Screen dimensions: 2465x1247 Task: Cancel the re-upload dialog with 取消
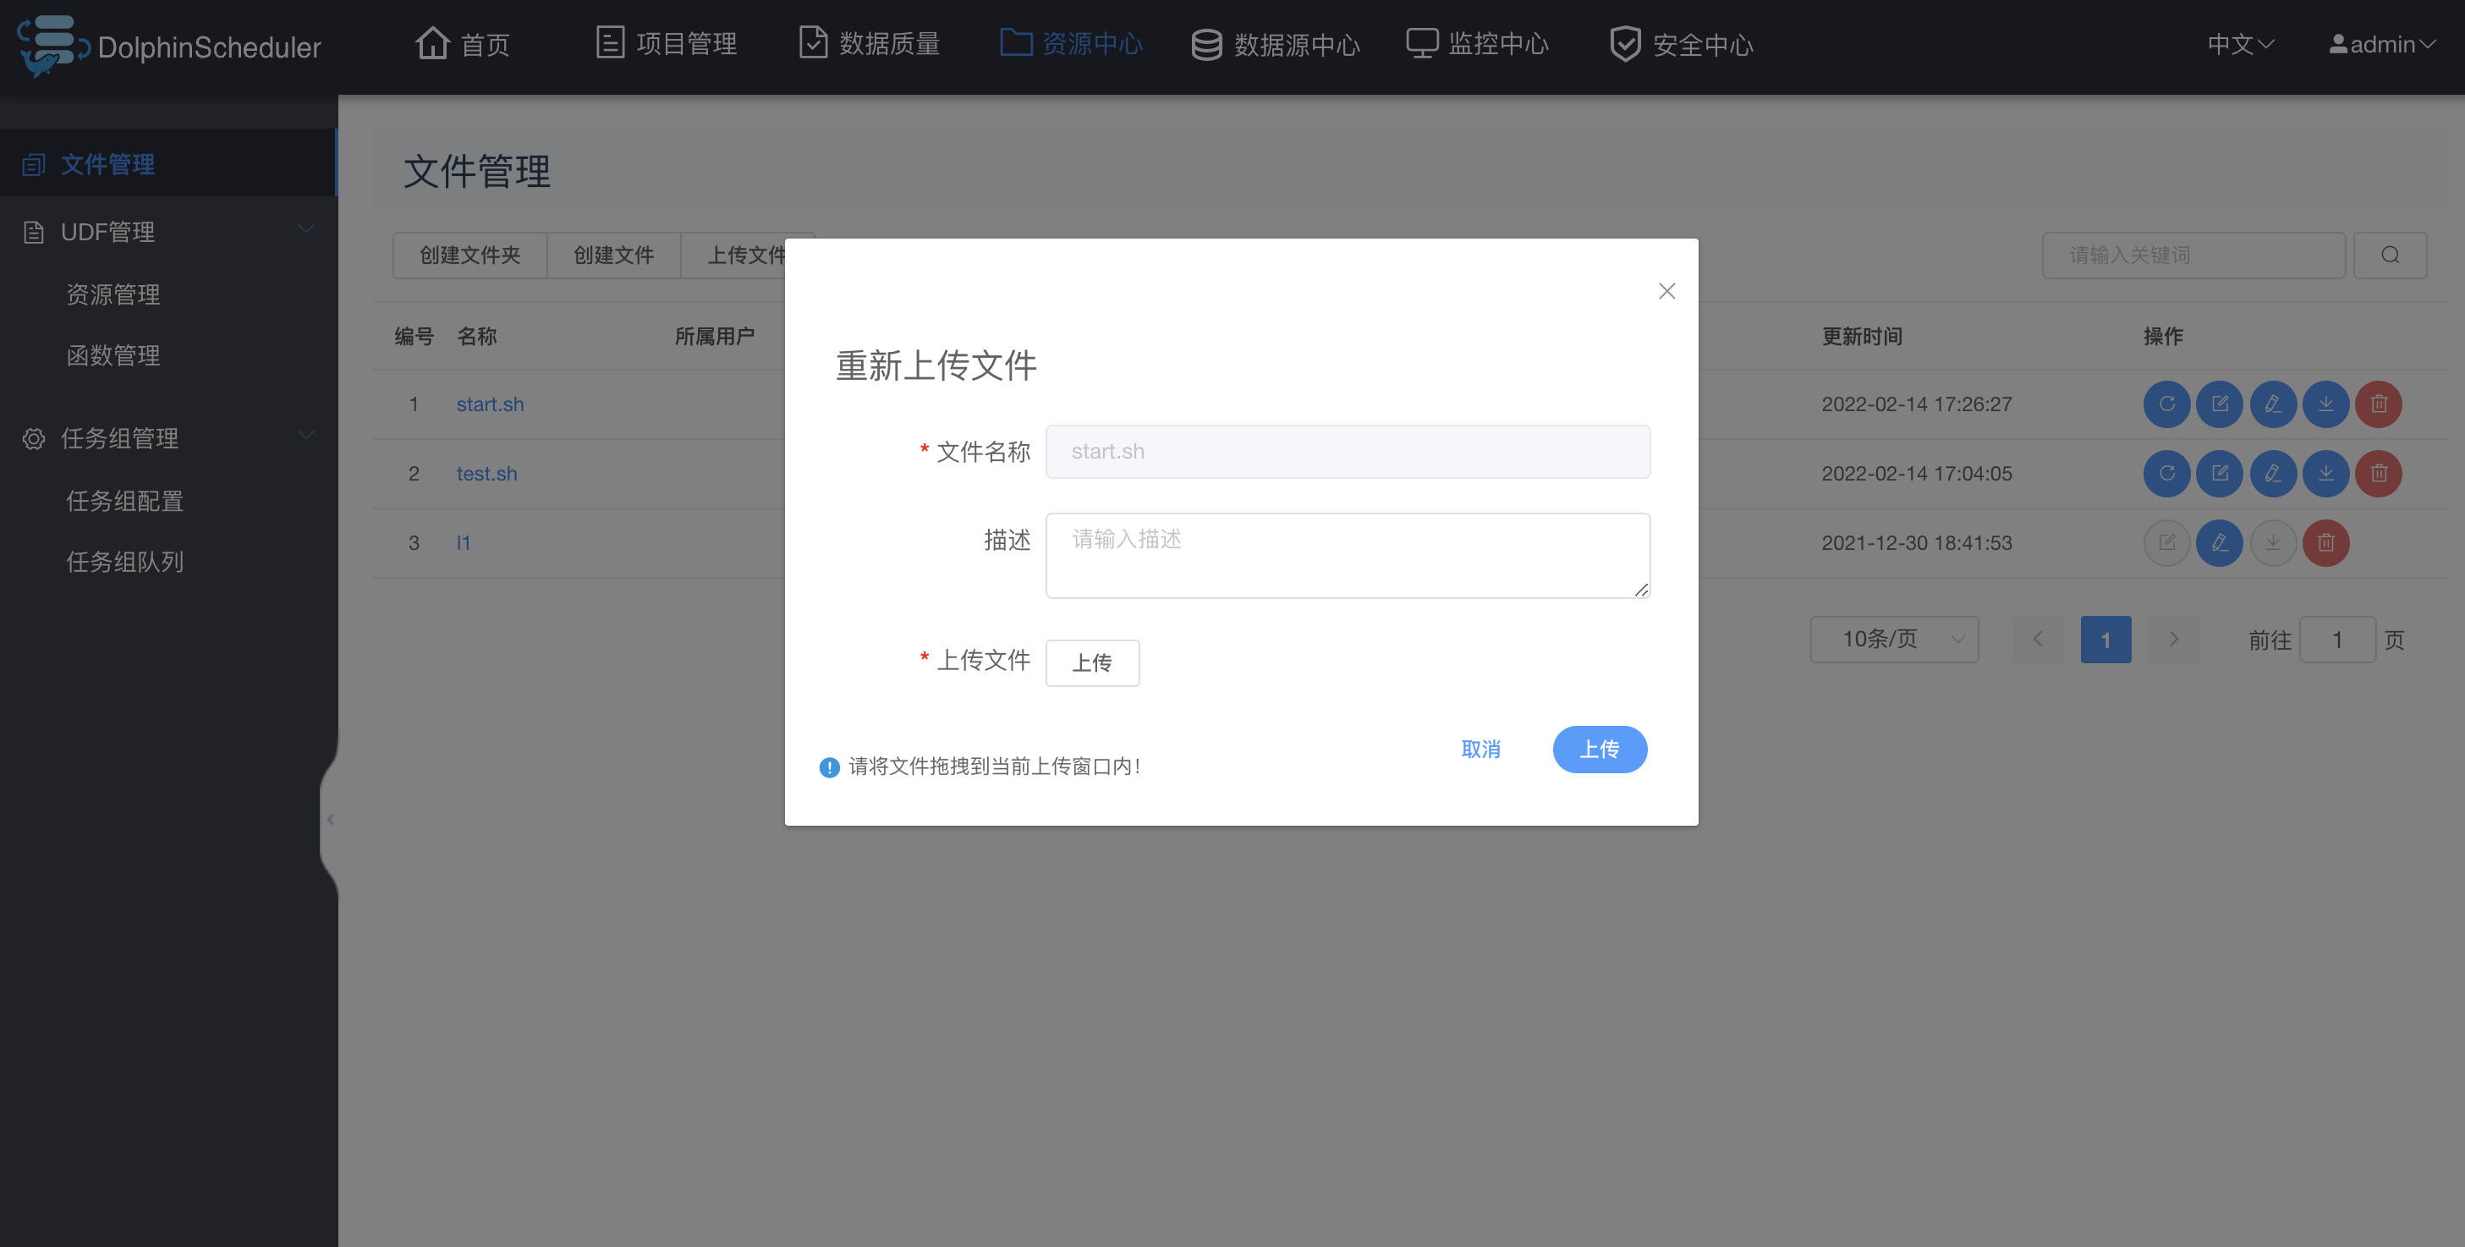tap(1480, 750)
